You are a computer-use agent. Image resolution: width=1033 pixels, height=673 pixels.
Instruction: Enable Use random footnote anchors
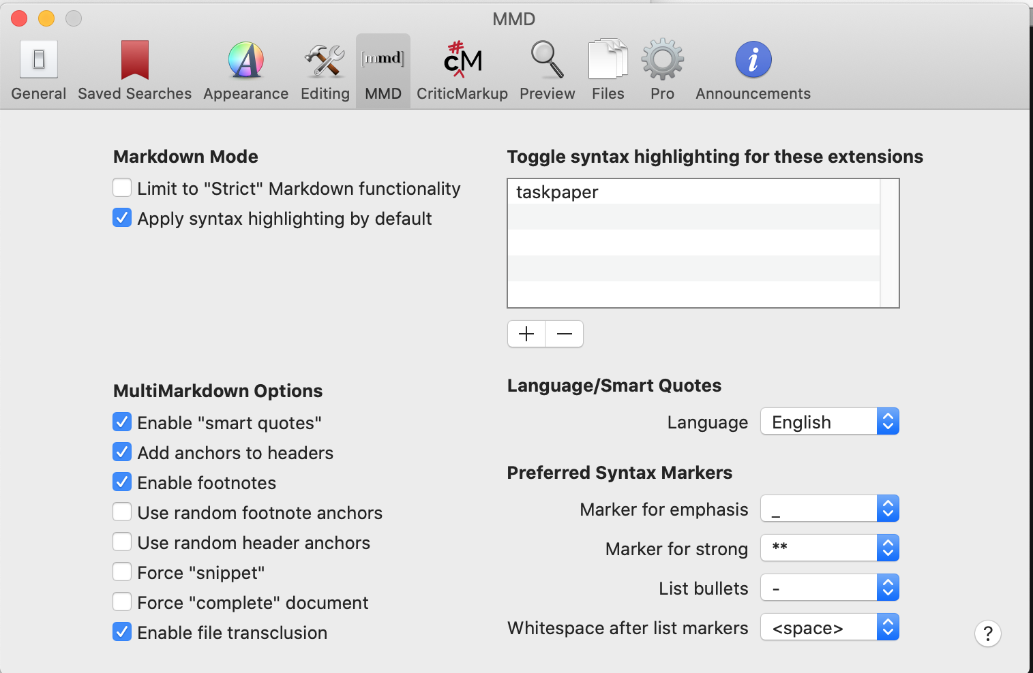pyautogui.click(x=122, y=512)
